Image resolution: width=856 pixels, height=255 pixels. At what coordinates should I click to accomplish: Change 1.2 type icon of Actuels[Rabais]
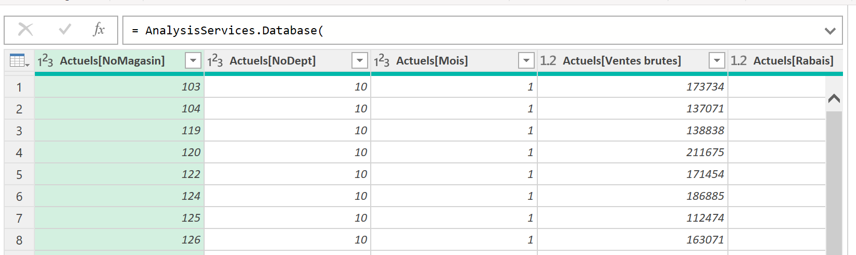(x=738, y=61)
